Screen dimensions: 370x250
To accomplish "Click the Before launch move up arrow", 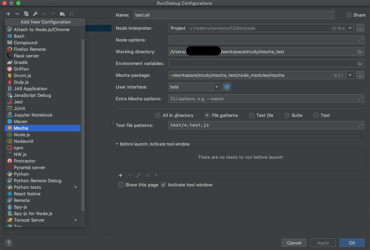I will [x=148, y=175].
